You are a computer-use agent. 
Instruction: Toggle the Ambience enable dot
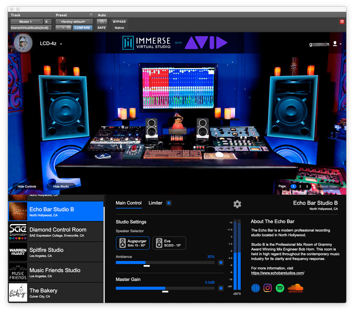coord(221,262)
